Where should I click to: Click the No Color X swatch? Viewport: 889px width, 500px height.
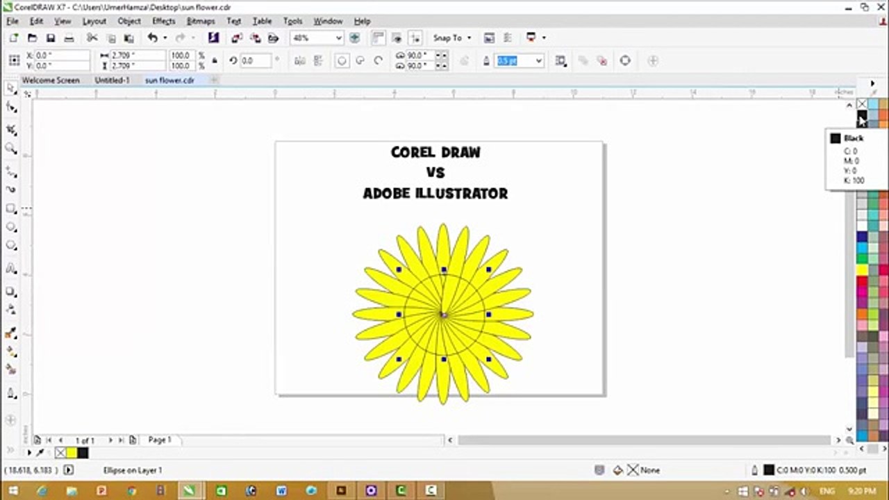(862, 104)
